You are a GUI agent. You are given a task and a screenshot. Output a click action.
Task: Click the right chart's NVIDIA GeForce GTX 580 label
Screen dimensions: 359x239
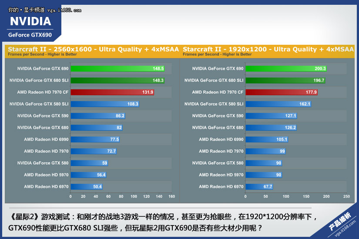tap(218, 163)
